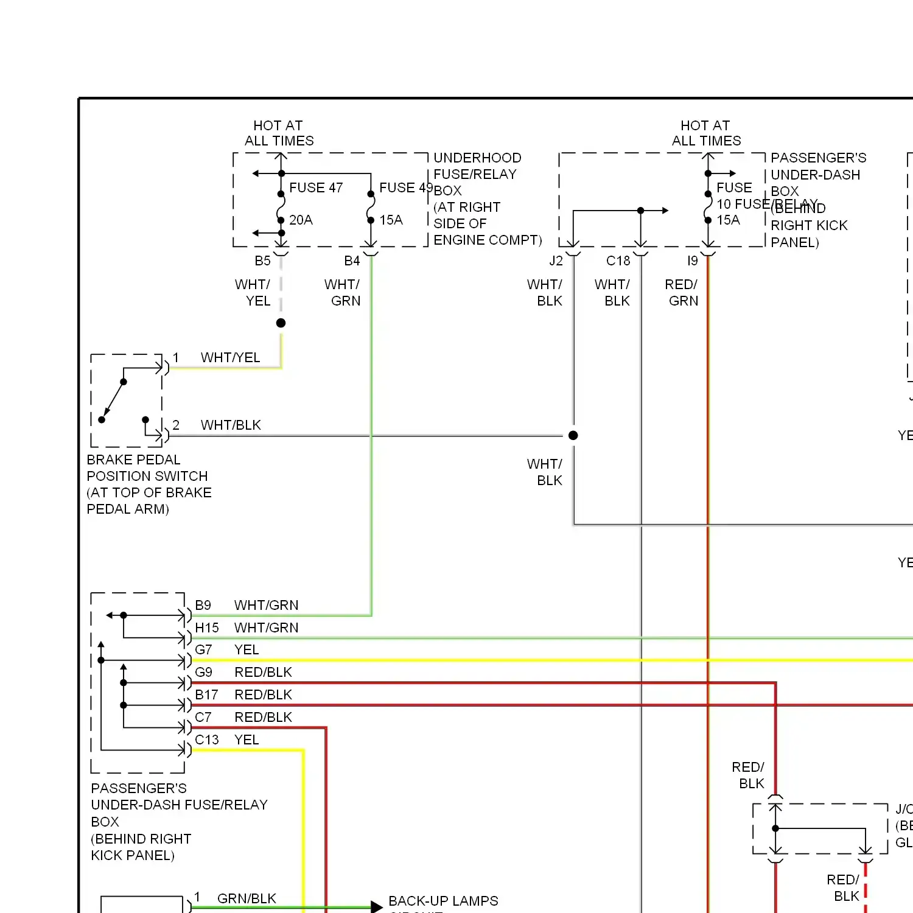The width and height of the screenshot is (913, 913).
Task: Select the B9 WHT/GRN terminal label
Action: [x=247, y=605]
